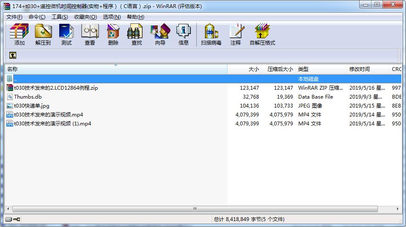Viewport: 406px width, 227px height.
Task: Select icon of t030技术发来的演示视频 (1).mp4
Action: tap(9, 124)
